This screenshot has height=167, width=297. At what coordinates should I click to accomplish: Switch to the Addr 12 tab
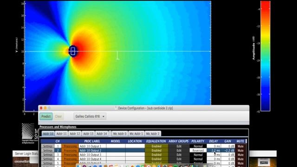point(75,134)
